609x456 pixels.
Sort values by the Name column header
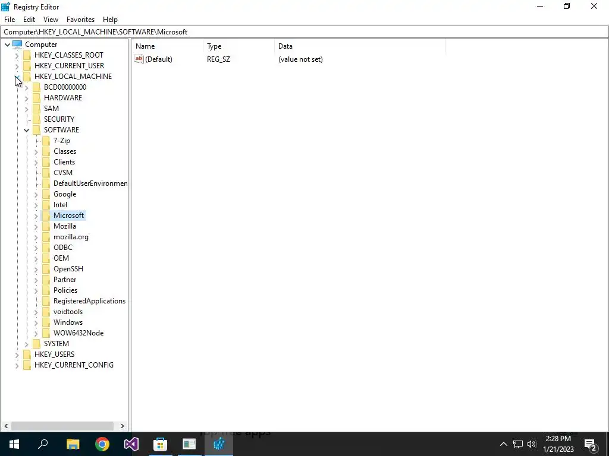pos(167,46)
